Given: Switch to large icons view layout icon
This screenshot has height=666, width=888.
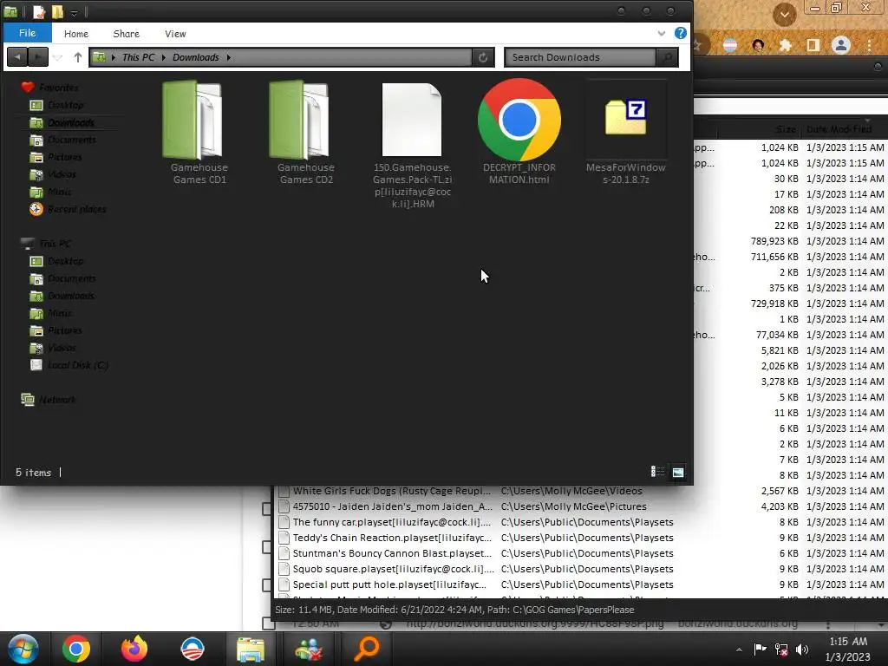Looking at the screenshot, I should pyautogui.click(x=677, y=472).
